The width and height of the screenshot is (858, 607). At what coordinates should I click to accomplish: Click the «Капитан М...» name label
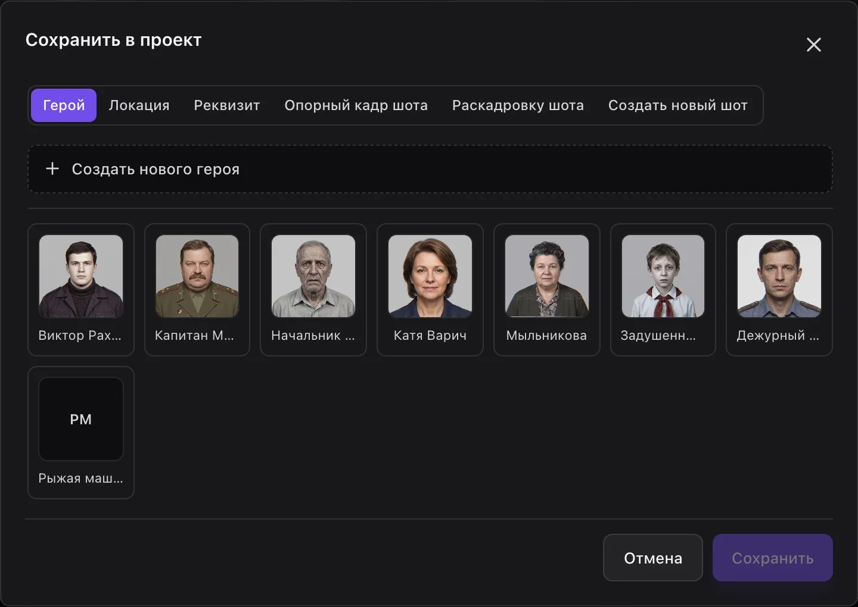pos(194,336)
